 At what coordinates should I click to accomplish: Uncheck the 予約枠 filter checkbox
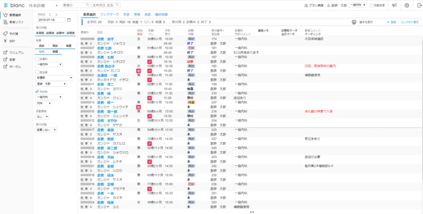click(37, 92)
